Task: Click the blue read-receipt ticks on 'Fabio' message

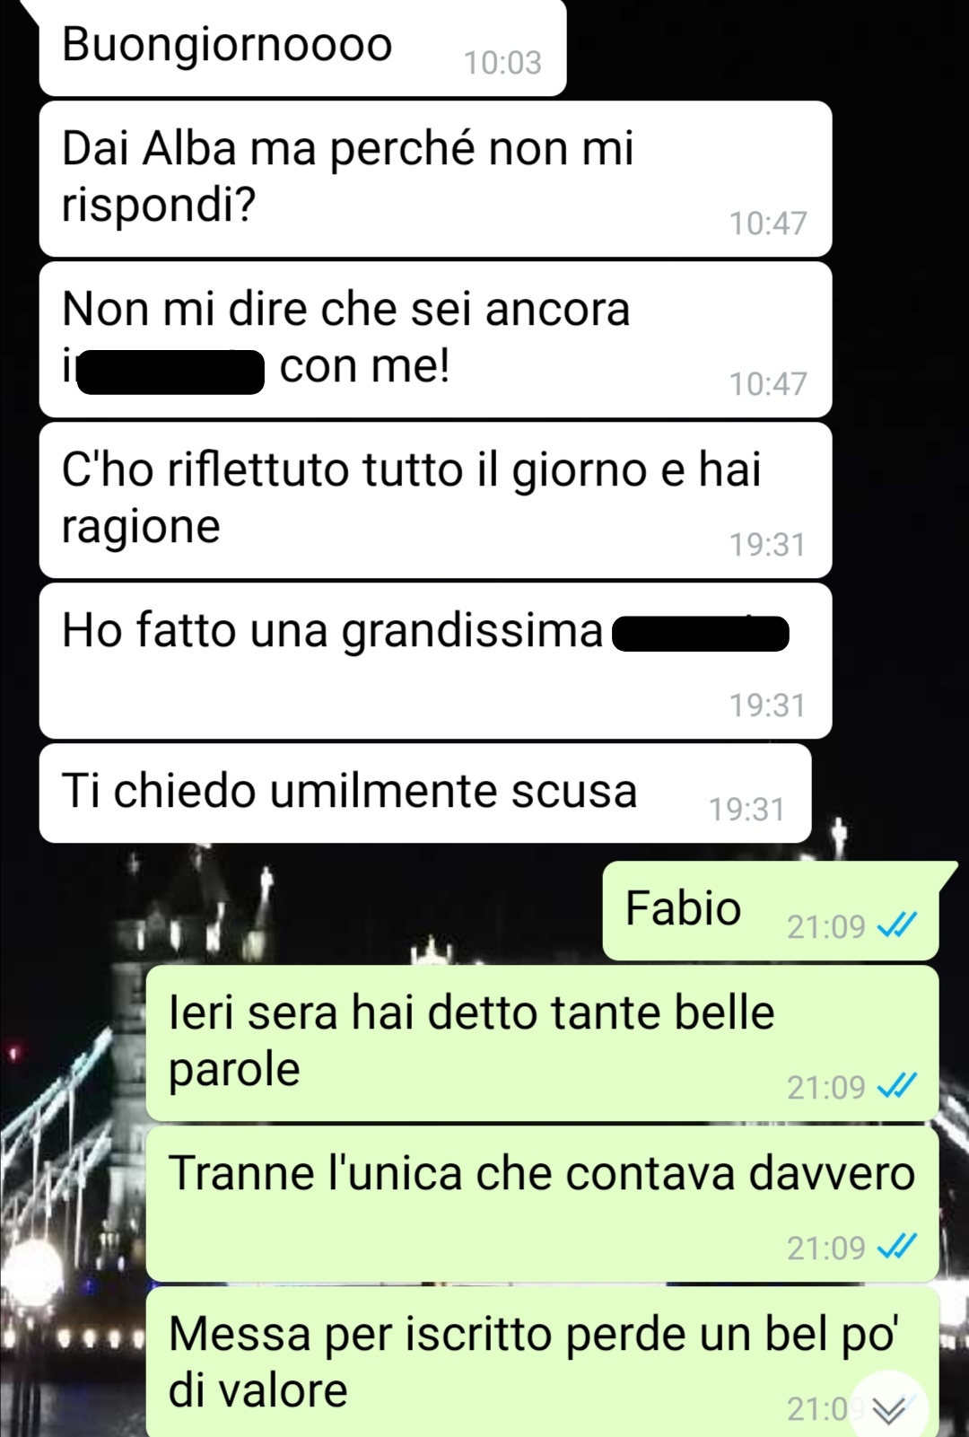Action: coord(896,925)
